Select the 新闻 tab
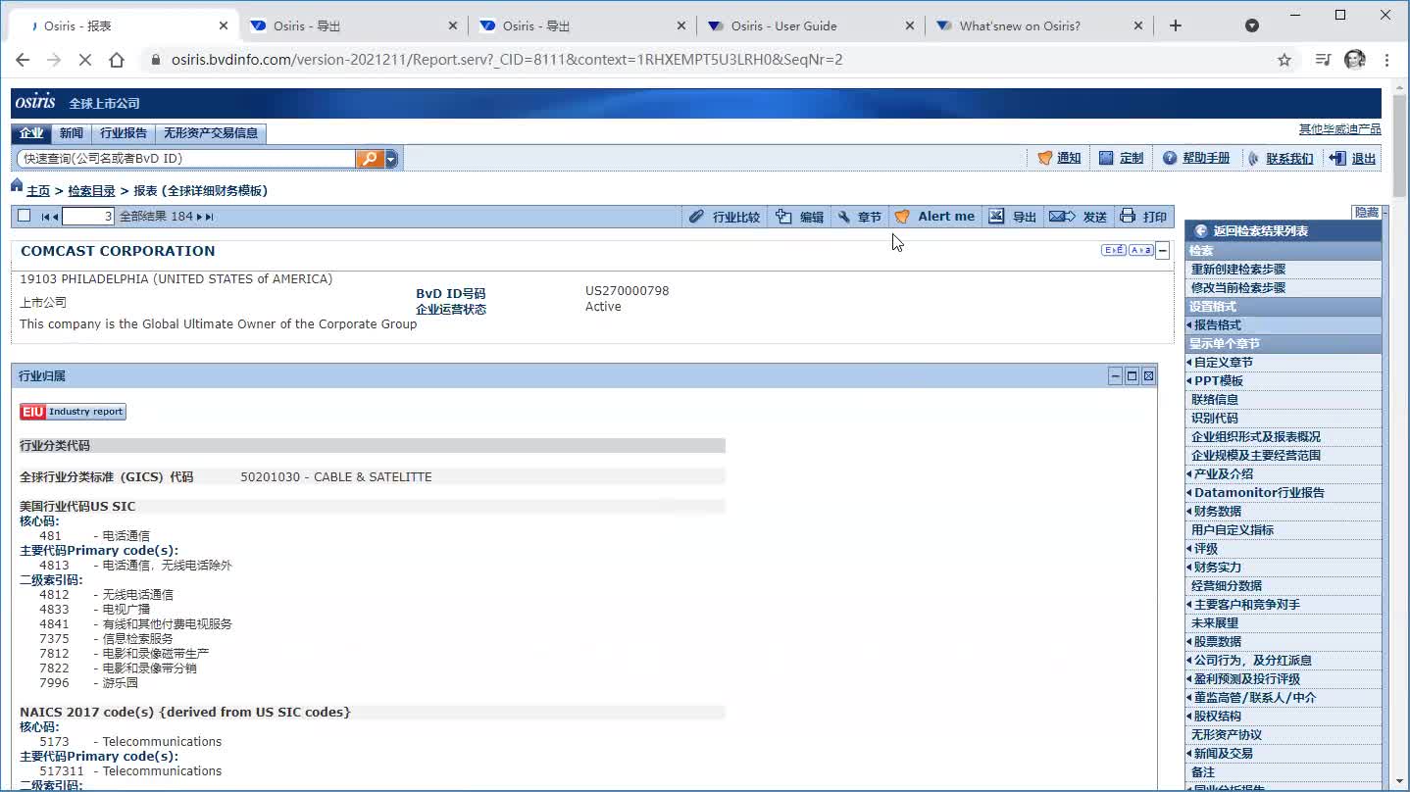This screenshot has height=792, width=1410. [x=72, y=133]
